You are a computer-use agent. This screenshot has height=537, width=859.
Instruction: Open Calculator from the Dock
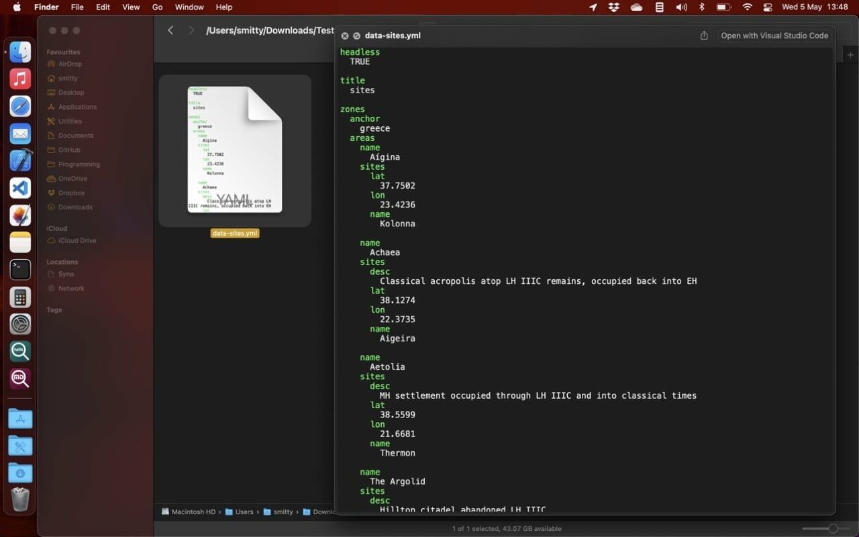pyautogui.click(x=20, y=297)
